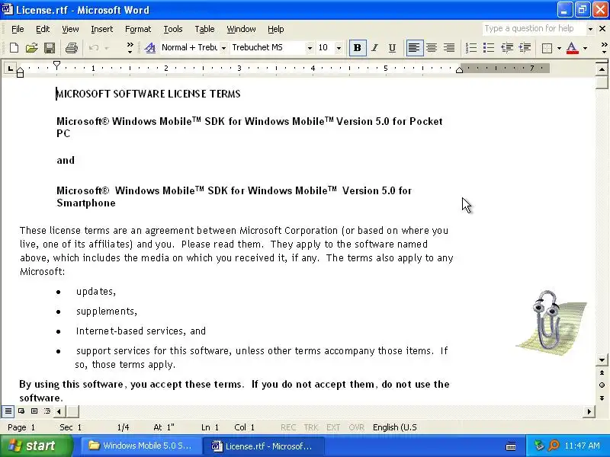This screenshot has width=610, height=457.
Task: Expand the Trebuchet MS font dropdown
Action: coord(310,48)
